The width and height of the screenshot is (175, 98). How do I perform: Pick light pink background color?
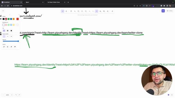[6, 25]
